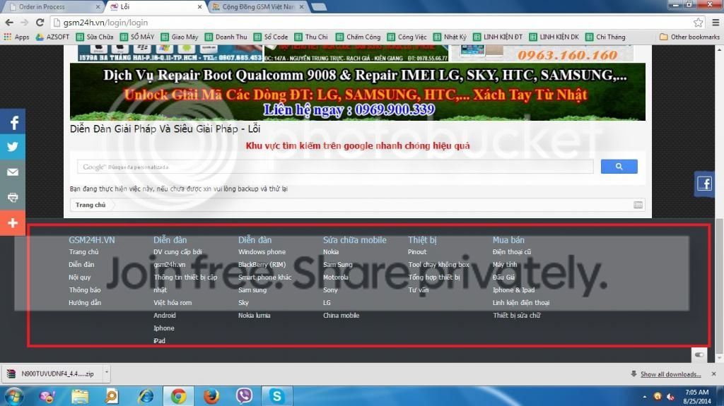724x406 pixels.
Task: Open Chi Tháng bookmark
Action: 605,37
